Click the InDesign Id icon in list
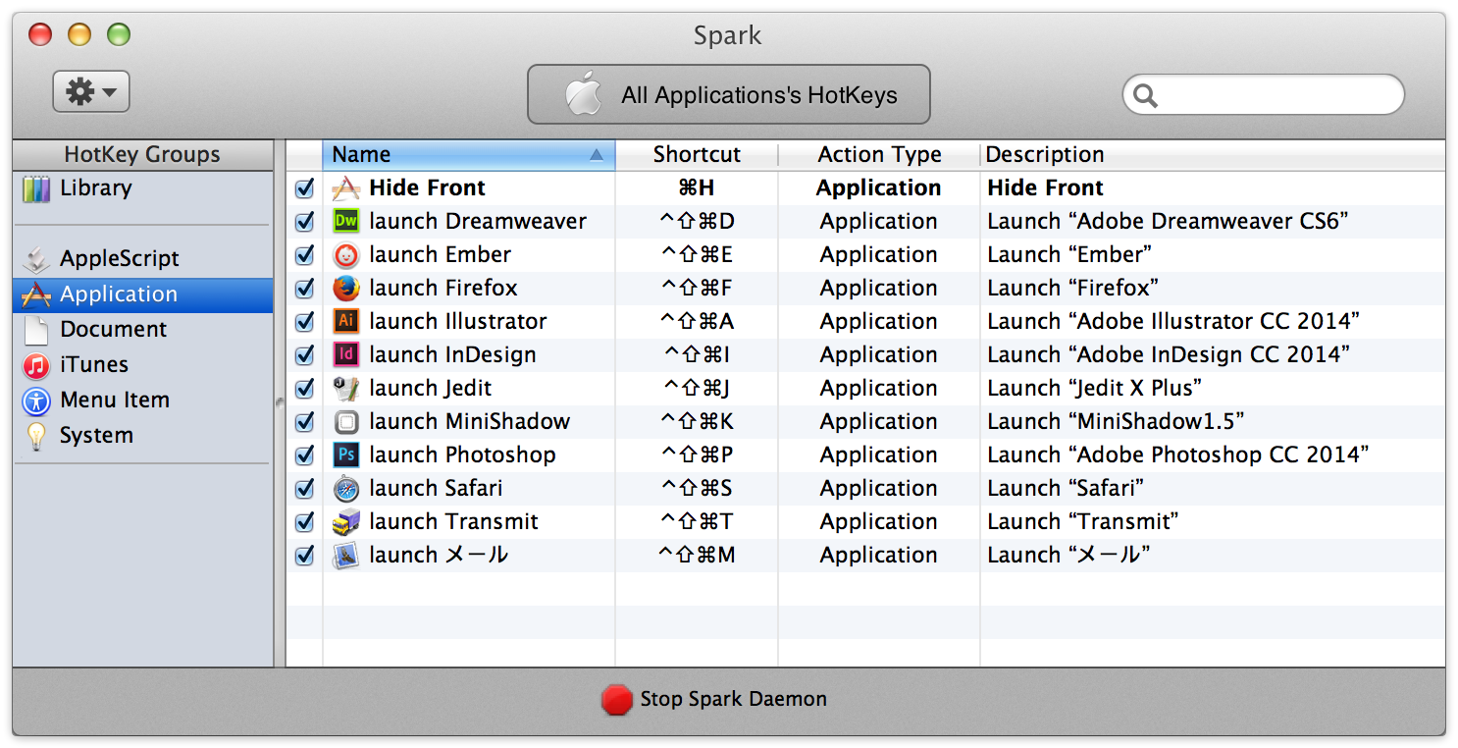1458x748 pixels. (x=345, y=354)
